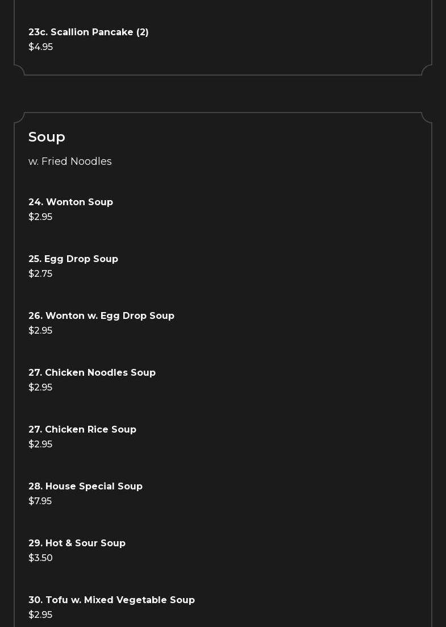Select 26. Wonton w. Egg Drop Soup
This screenshot has width=446, height=627.
(101, 316)
